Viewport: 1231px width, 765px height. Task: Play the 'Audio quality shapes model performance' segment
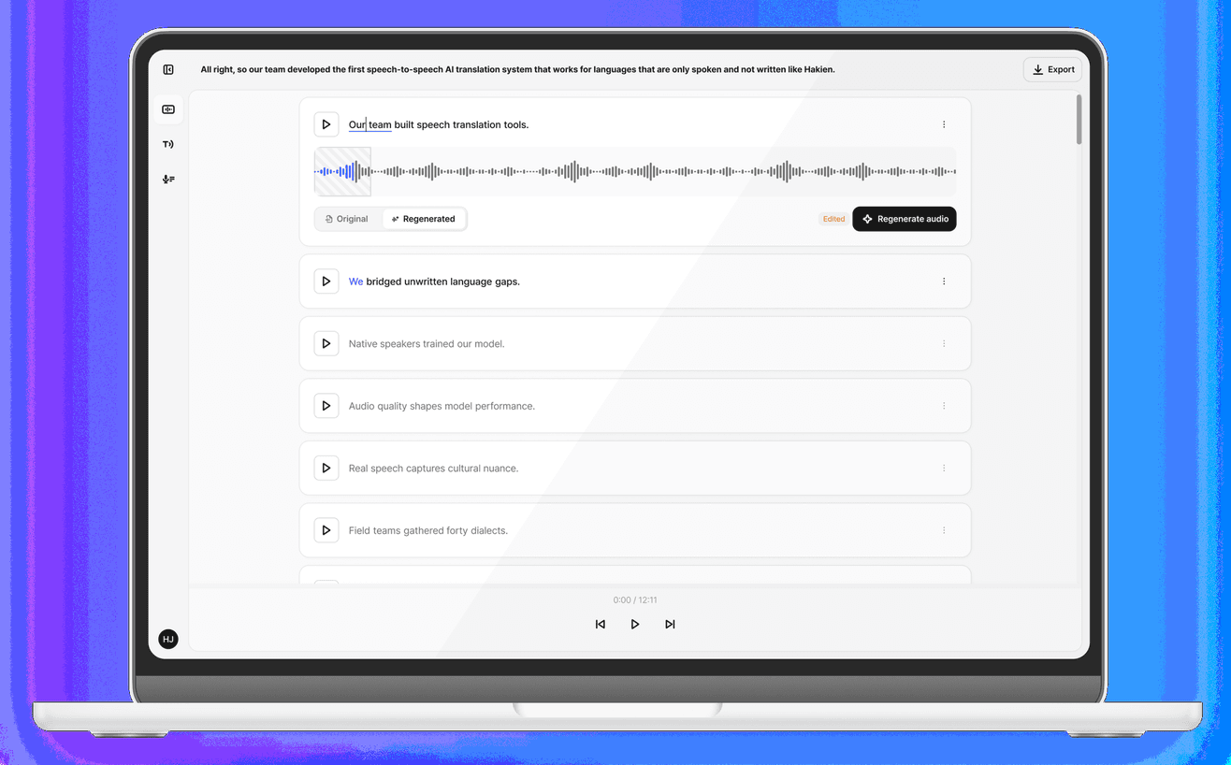[326, 406]
